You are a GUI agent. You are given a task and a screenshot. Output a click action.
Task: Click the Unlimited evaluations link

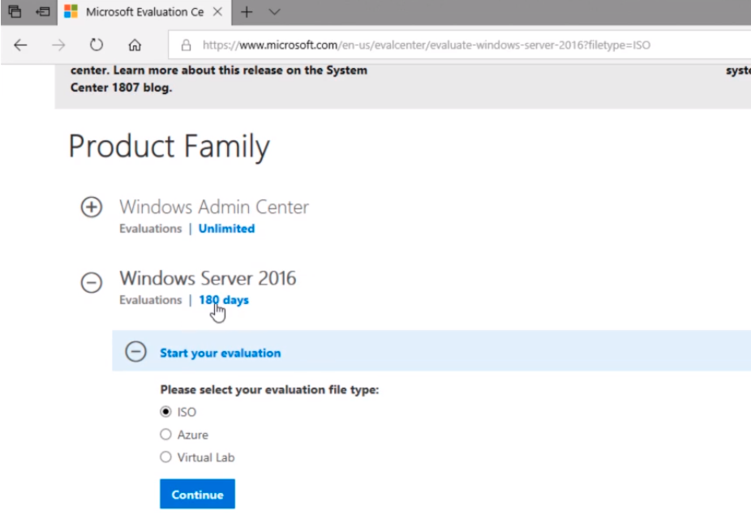pos(226,229)
